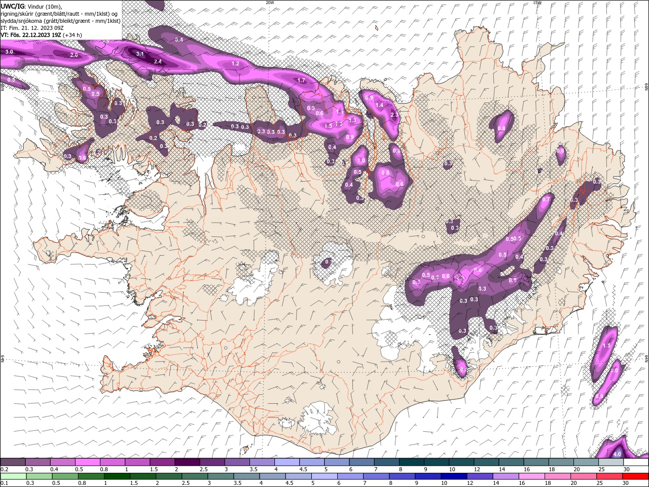Screen dimensions: 649x487
Task: Click the "3.1" snowfall value on the map
Action: (x=140, y=54)
